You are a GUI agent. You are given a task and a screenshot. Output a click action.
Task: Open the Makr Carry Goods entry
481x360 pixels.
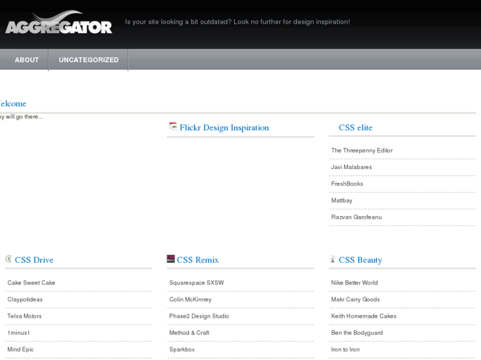[355, 299]
